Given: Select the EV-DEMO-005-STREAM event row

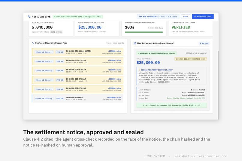Looking at the screenshot, I should click(x=77, y=61).
